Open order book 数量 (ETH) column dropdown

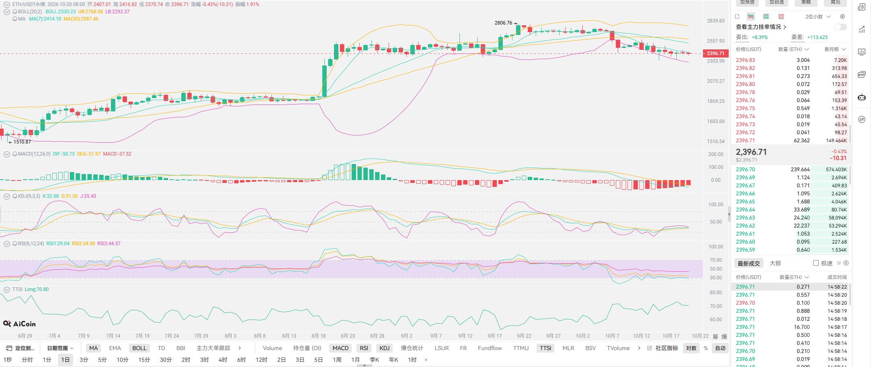point(793,49)
